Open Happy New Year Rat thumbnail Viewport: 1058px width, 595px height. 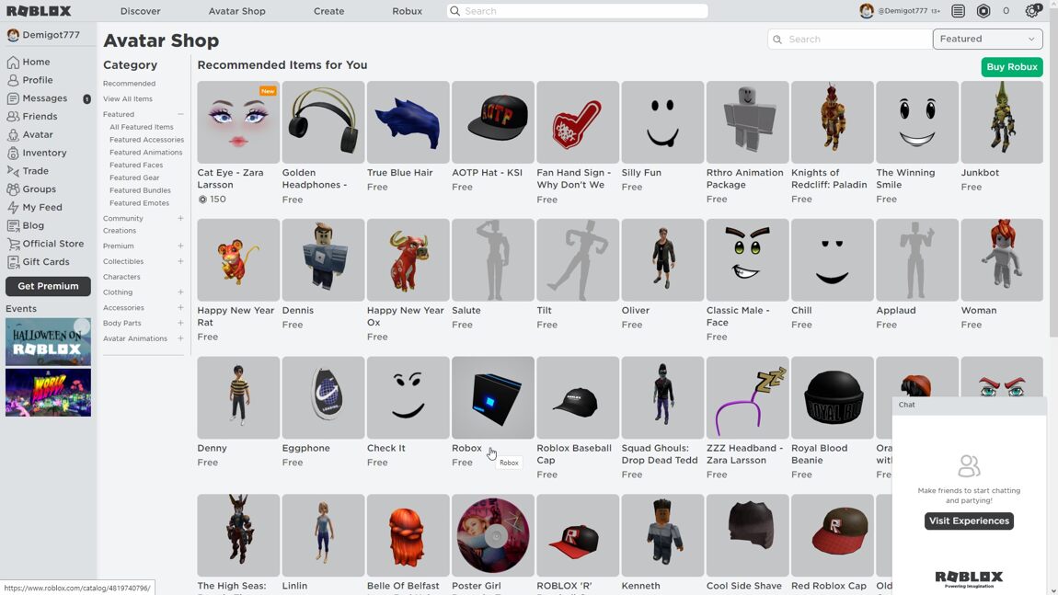point(238,259)
